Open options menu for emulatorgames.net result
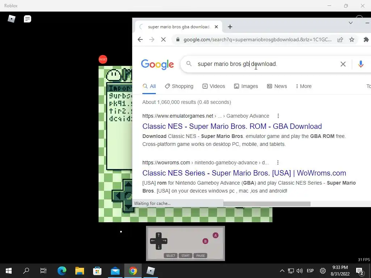371x278 pixels. [278, 116]
